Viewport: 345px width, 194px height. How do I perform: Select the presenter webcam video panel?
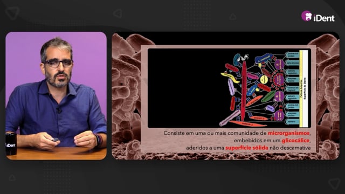click(x=56, y=96)
